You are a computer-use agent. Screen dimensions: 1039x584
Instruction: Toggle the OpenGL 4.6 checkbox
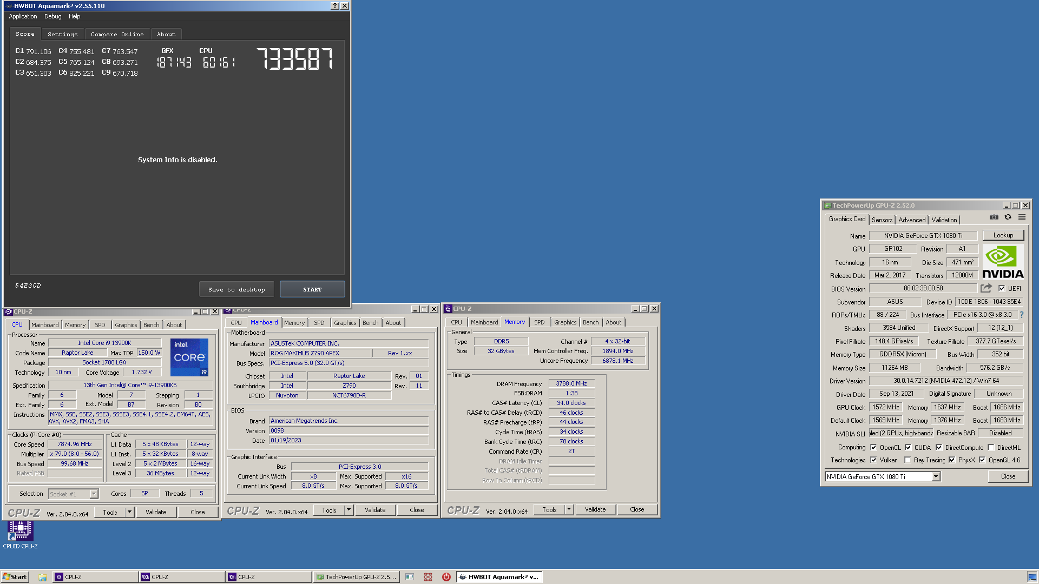(982, 460)
